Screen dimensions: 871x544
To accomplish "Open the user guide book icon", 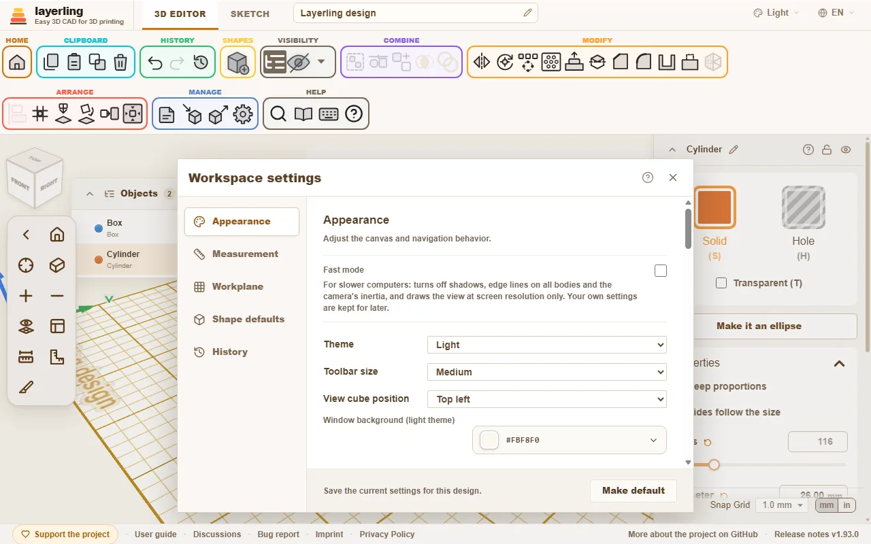I will pyautogui.click(x=303, y=114).
